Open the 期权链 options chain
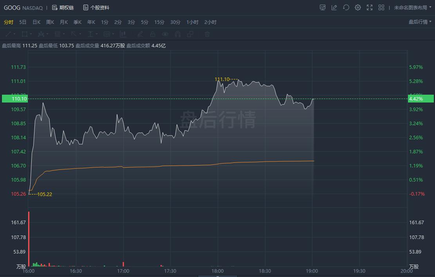 click(x=63, y=7)
